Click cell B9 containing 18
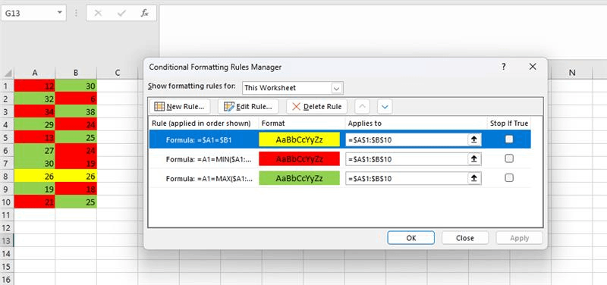The image size is (607, 285). point(76,189)
